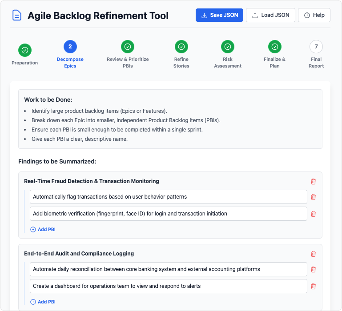
Task: Edit the biometric verification PBI field
Action: (x=169, y=214)
